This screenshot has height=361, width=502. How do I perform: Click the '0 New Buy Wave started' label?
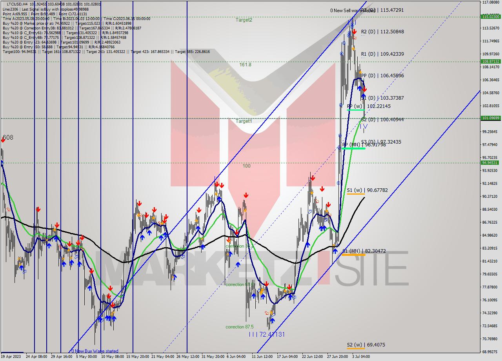94,351
